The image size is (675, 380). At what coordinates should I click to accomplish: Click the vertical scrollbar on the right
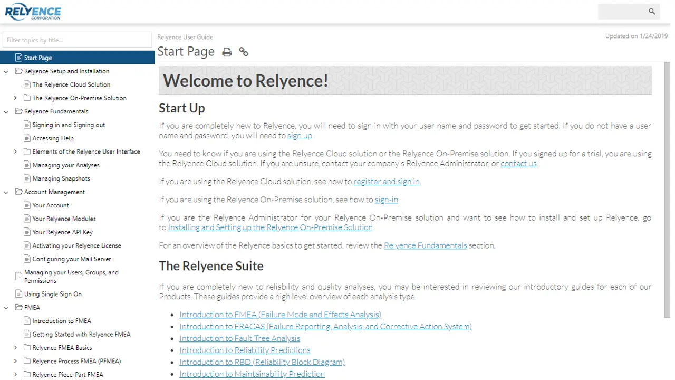click(667, 190)
